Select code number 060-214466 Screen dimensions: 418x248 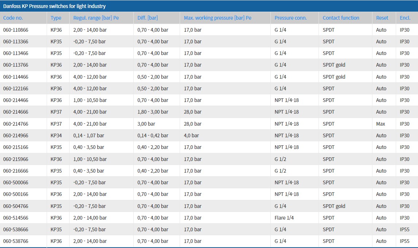tap(16, 101)
